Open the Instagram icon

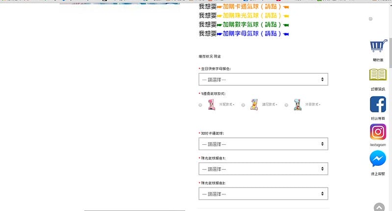tap(378, 132)
